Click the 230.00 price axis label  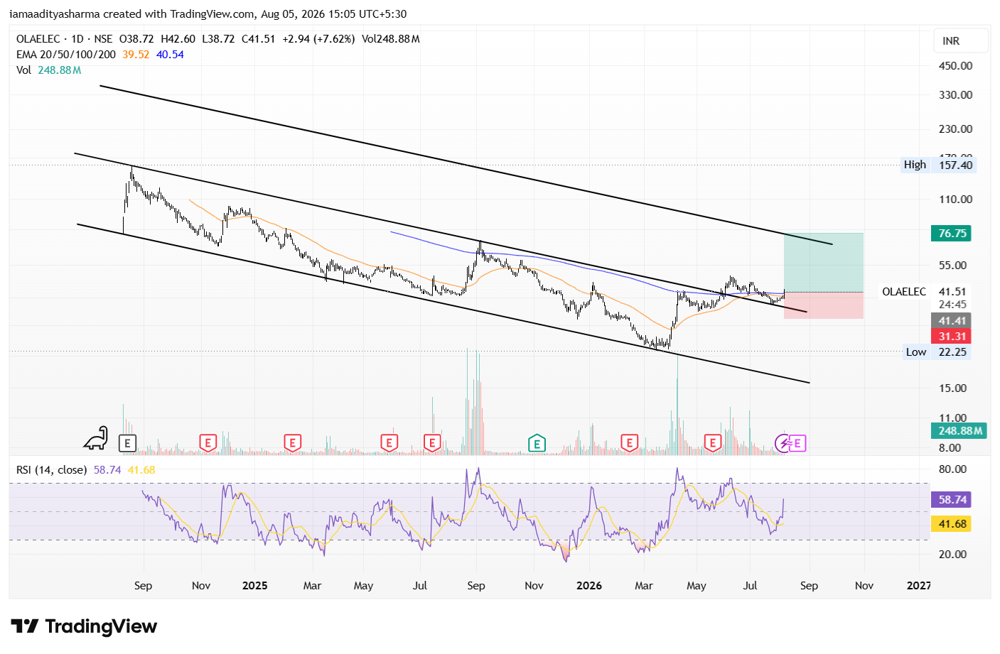click(955, 129)
